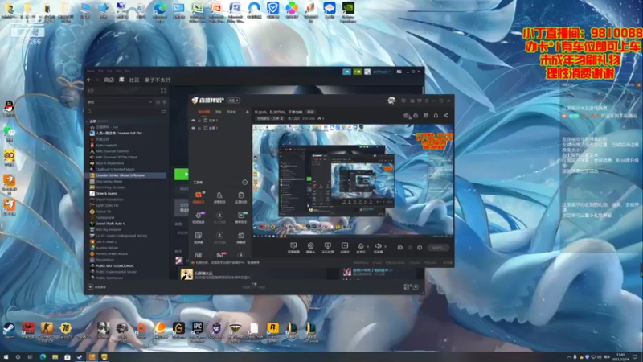
Task: Click last tool in toolbox third row
Action: coord(240,237)
